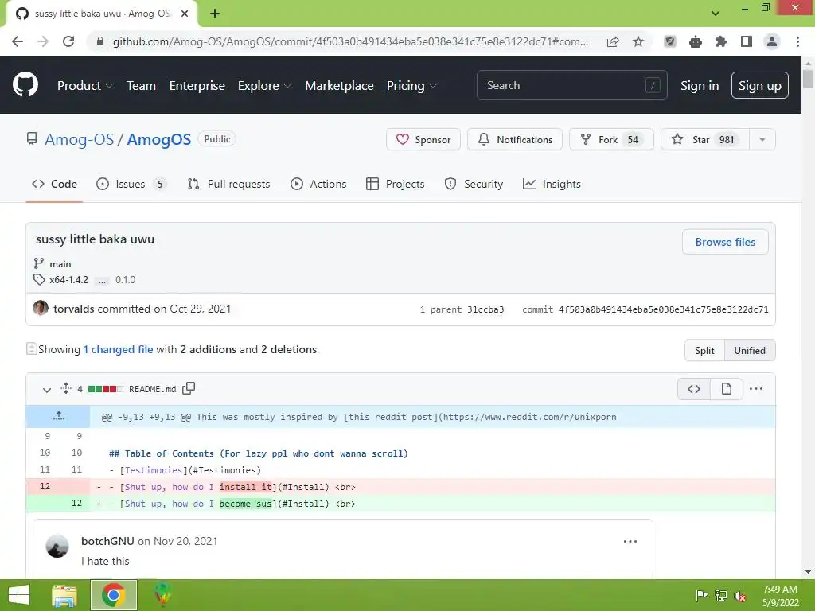Image resolution: width=815 pixels, height=611 pixels.
Task: Open the Marketplace nav link
Action: [x=339, y=86]
